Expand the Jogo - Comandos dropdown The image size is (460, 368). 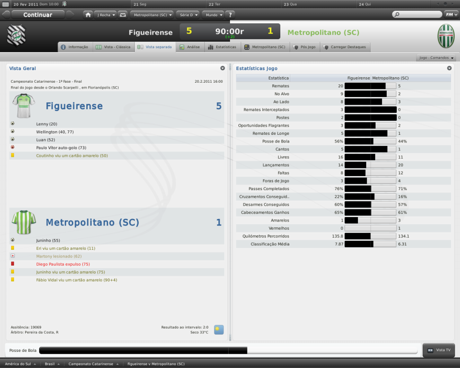point(437,58)
